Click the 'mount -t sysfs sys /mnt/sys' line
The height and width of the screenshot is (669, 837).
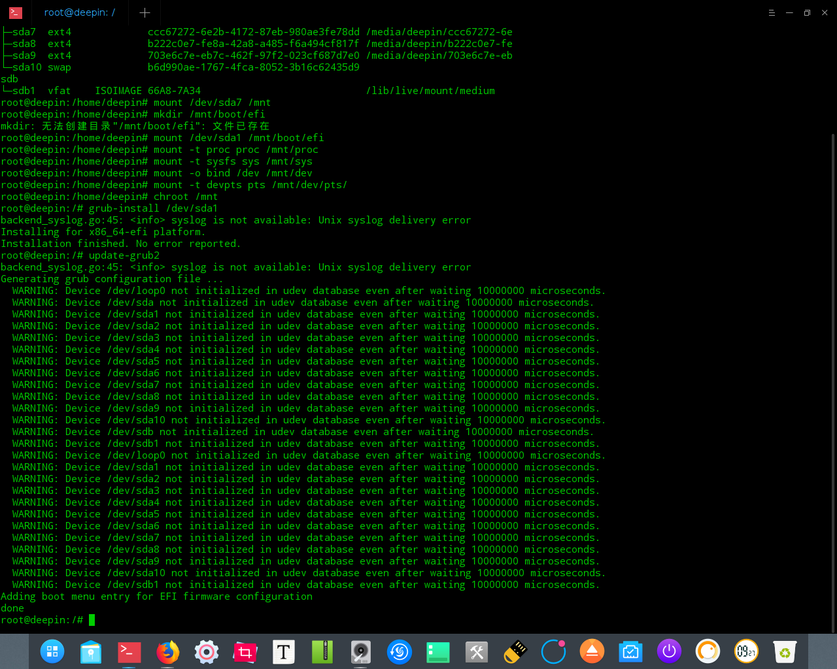(x=233, y=161)
